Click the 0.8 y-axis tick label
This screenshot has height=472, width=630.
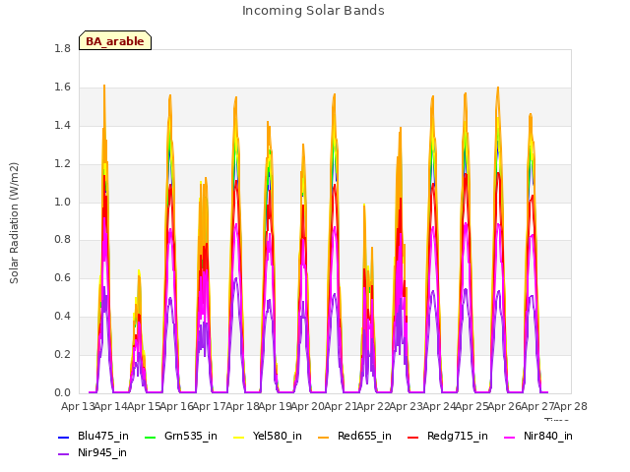pos(62,240)
